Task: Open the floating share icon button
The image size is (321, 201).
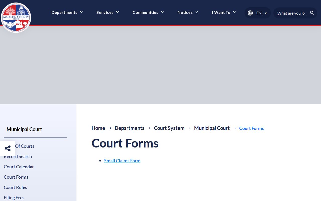Action: tap(8, 148)
